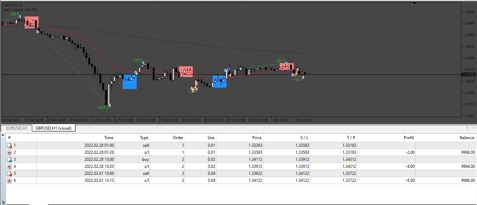Sort results by the Balance column header
477x205 pixels.
point(446,138)
